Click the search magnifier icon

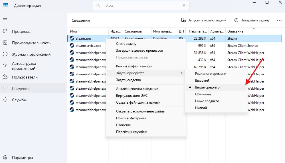point(98,5)
